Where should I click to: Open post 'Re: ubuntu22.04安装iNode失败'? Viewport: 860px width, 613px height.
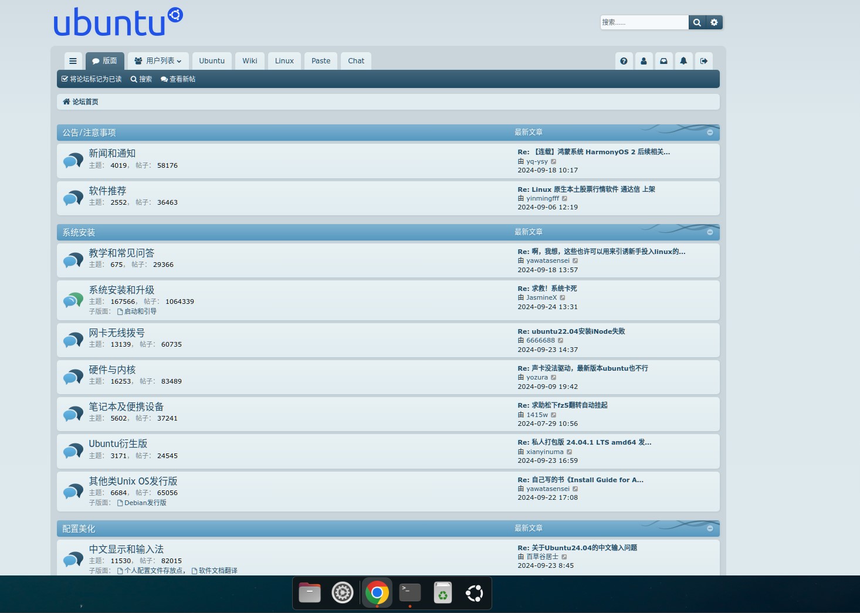tap(571, 331)
